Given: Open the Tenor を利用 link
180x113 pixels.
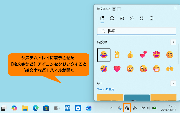Looking at the screenshot, I should click(106, 89).
